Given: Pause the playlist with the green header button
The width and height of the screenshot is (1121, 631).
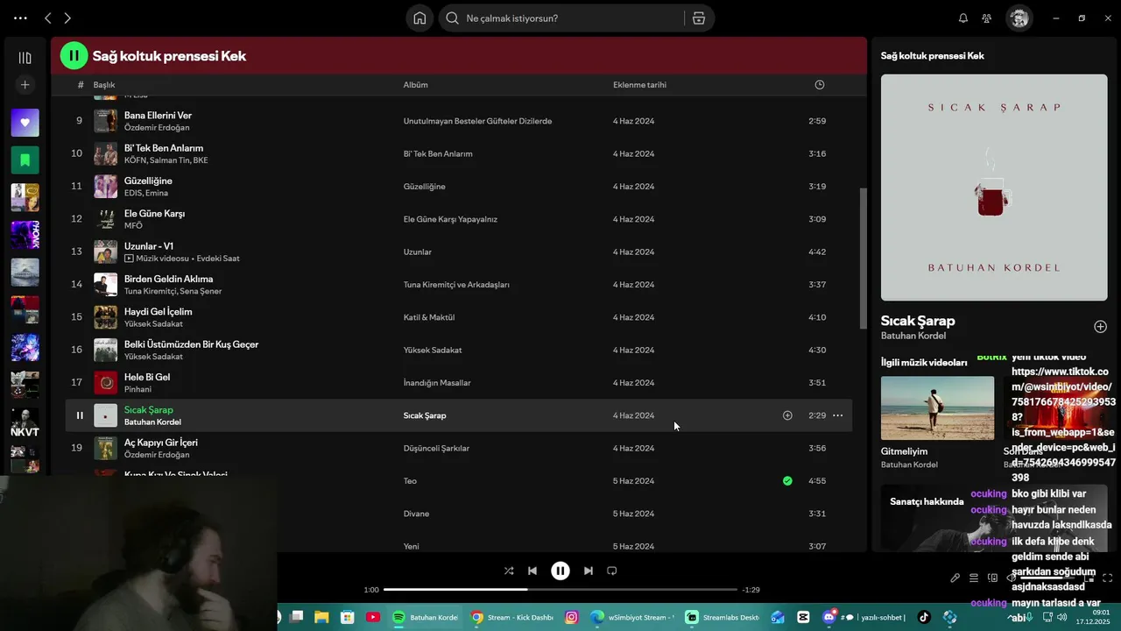Looking at the screenshot, I should (74, 55).
